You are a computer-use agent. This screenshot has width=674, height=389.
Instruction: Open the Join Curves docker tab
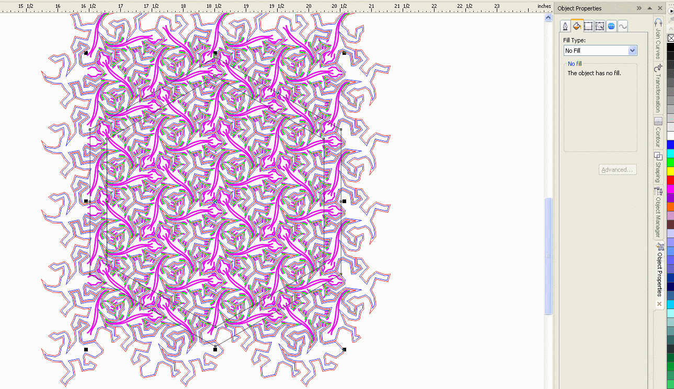658,38
